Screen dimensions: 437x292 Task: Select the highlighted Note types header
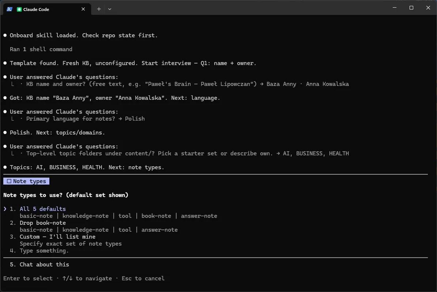(26, 181)
